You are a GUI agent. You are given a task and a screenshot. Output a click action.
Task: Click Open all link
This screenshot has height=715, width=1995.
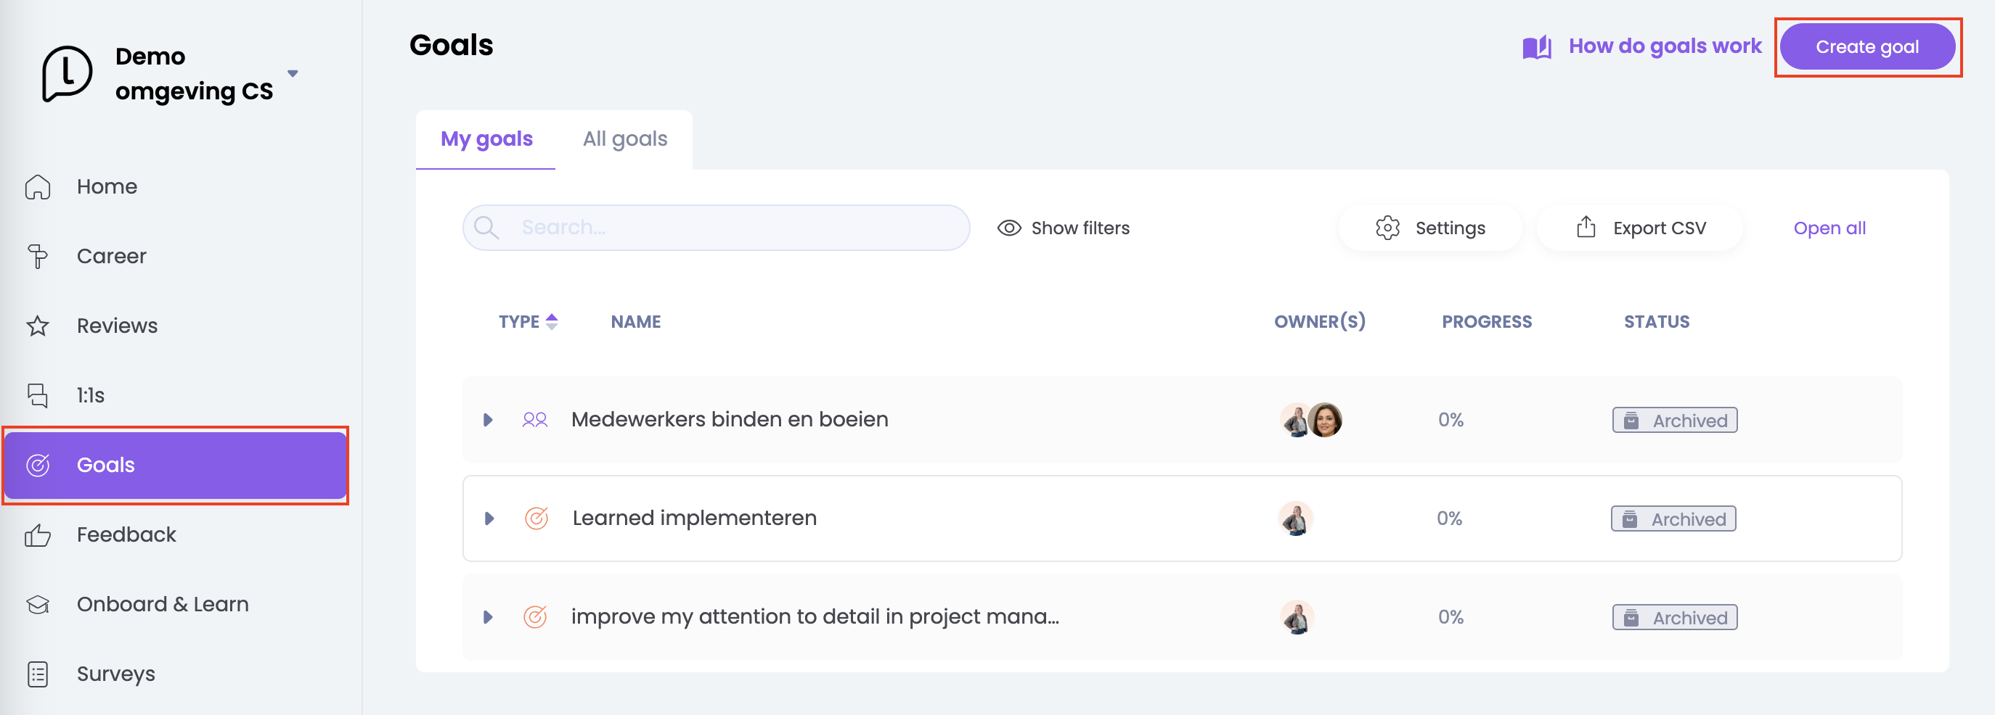(1829, 228)
